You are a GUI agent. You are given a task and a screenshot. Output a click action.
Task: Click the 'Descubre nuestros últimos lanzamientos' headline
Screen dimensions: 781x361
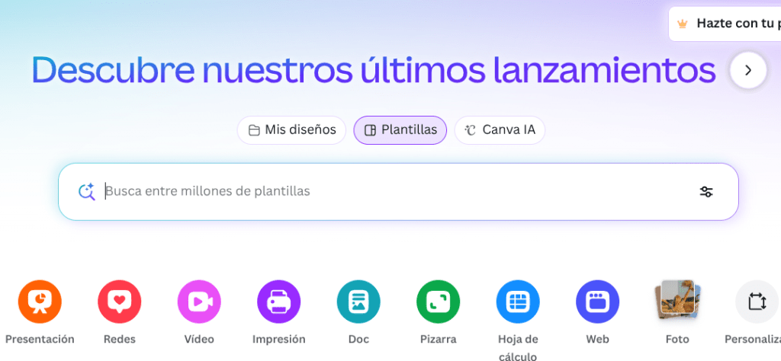pyautogui.click(x=373, y=70)
